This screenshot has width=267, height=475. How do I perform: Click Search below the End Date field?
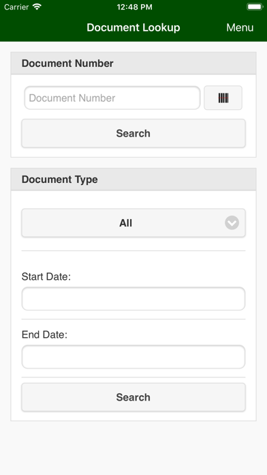click(x=133, y=397)
